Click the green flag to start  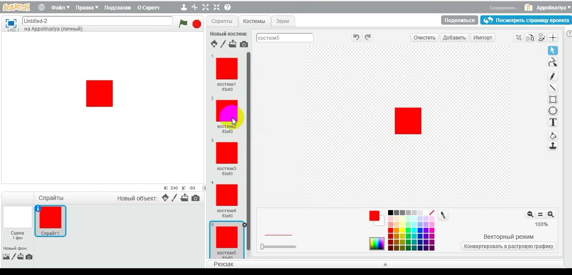click(x=183, y=23)
